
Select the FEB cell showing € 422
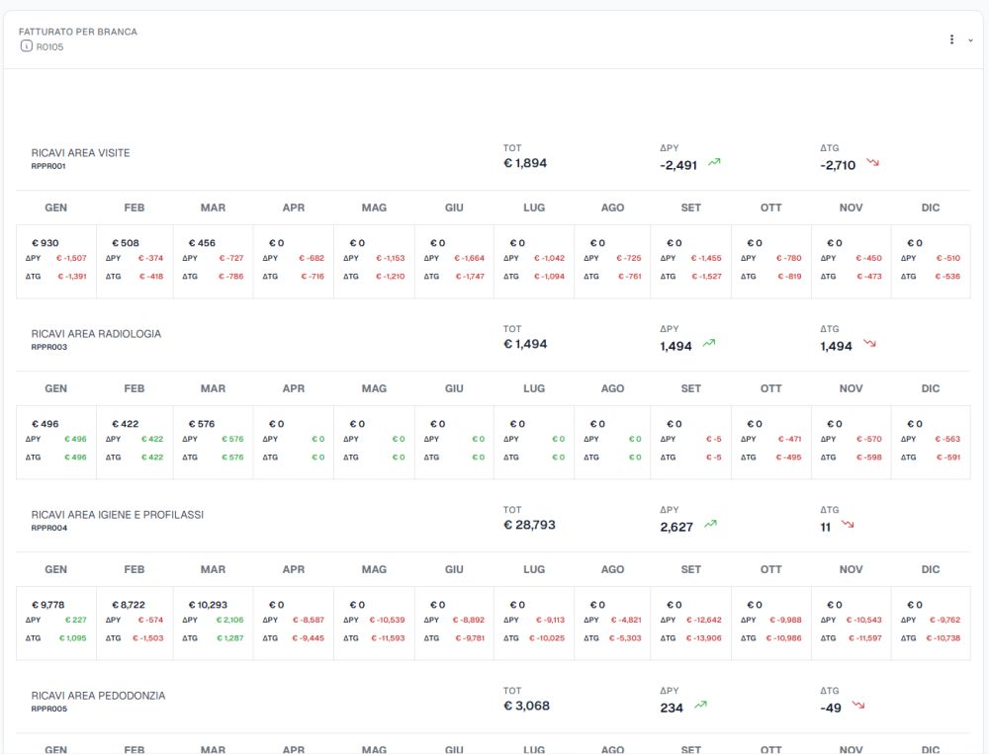(x=135, y=443)
